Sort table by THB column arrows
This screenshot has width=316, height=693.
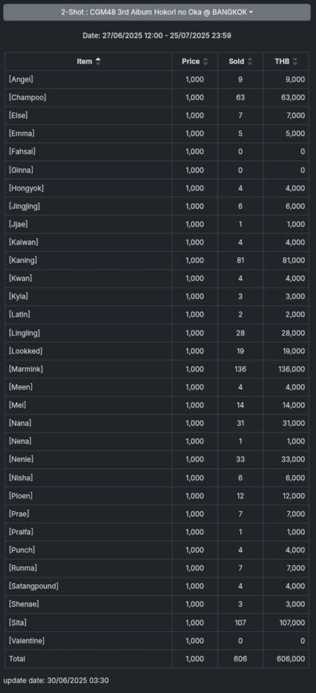[x=295, y=61]
